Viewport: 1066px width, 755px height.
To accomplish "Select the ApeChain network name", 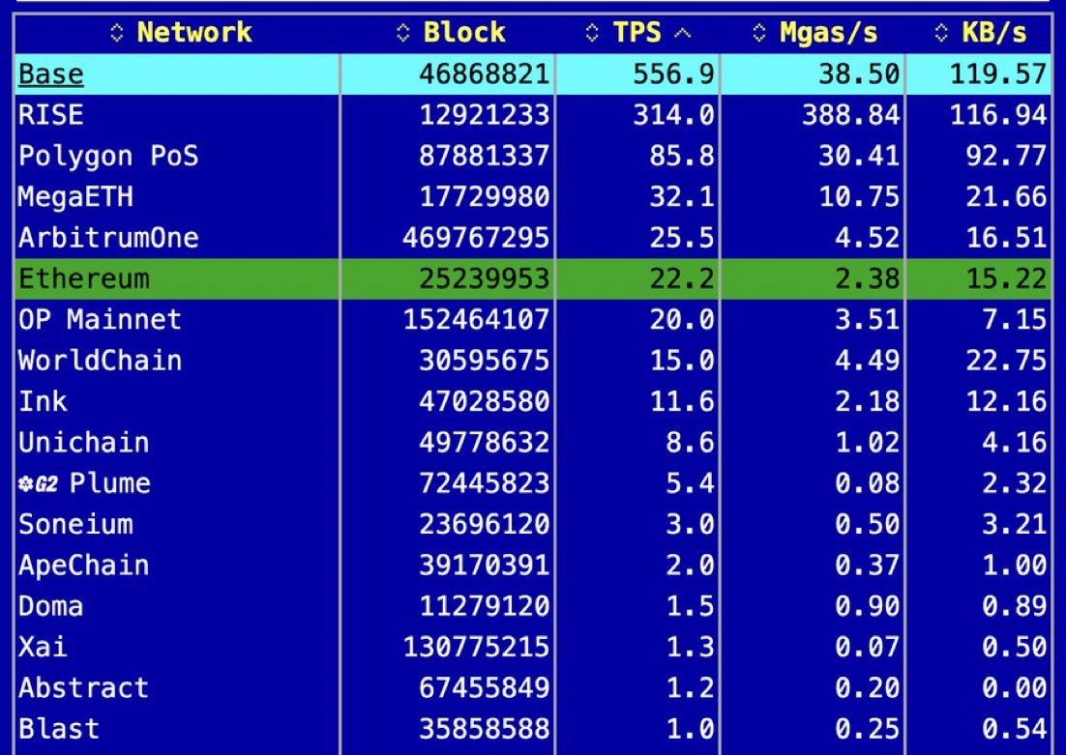I will click(84, 566).
